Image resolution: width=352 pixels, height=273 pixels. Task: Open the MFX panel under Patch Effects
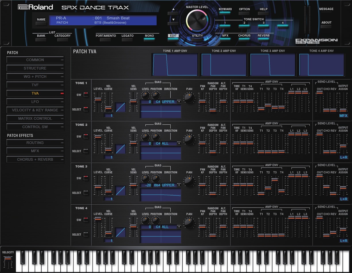pos(35,151)
